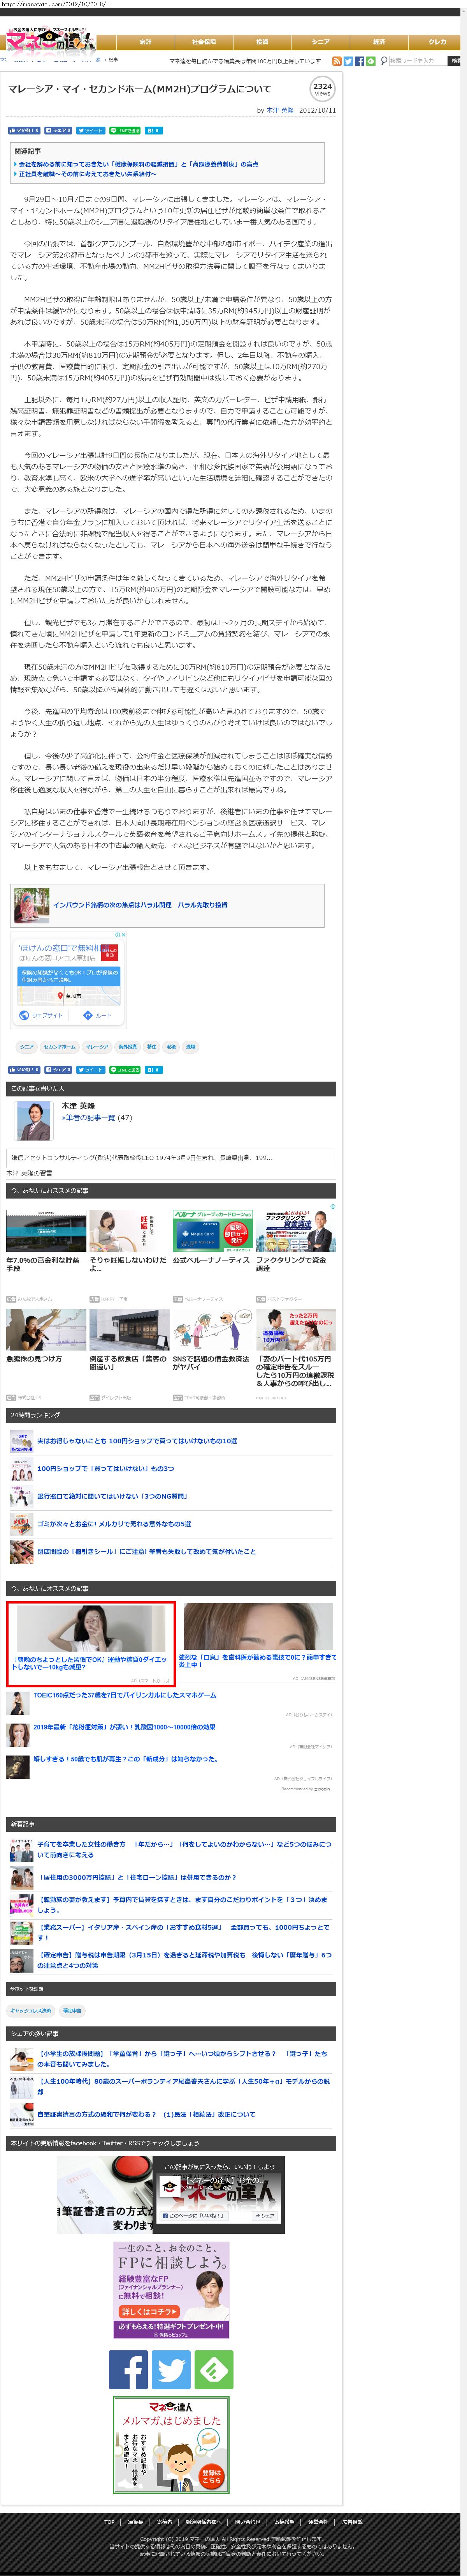Open the 家計 navigation tab
The width and height of the screenshot is (467, 2576).
[x=146, y=42]
